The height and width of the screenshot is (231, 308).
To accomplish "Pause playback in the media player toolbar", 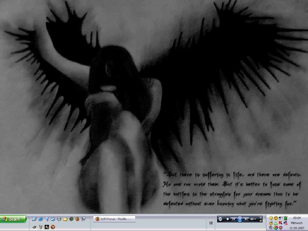I will 240,219.
